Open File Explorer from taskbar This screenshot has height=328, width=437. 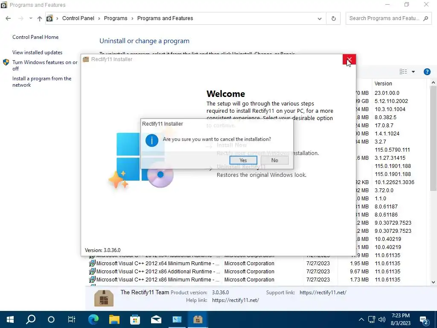[x=114, y=319]
